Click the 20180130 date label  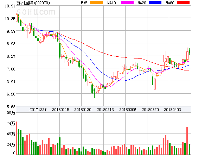click(x=83, y=110)
